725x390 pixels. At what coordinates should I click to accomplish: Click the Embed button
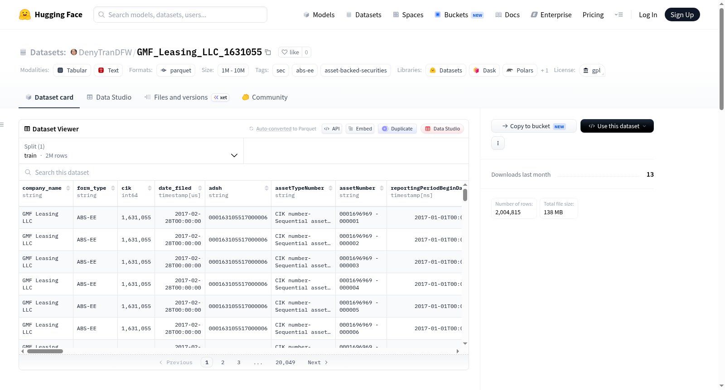(x=360, y=129)
